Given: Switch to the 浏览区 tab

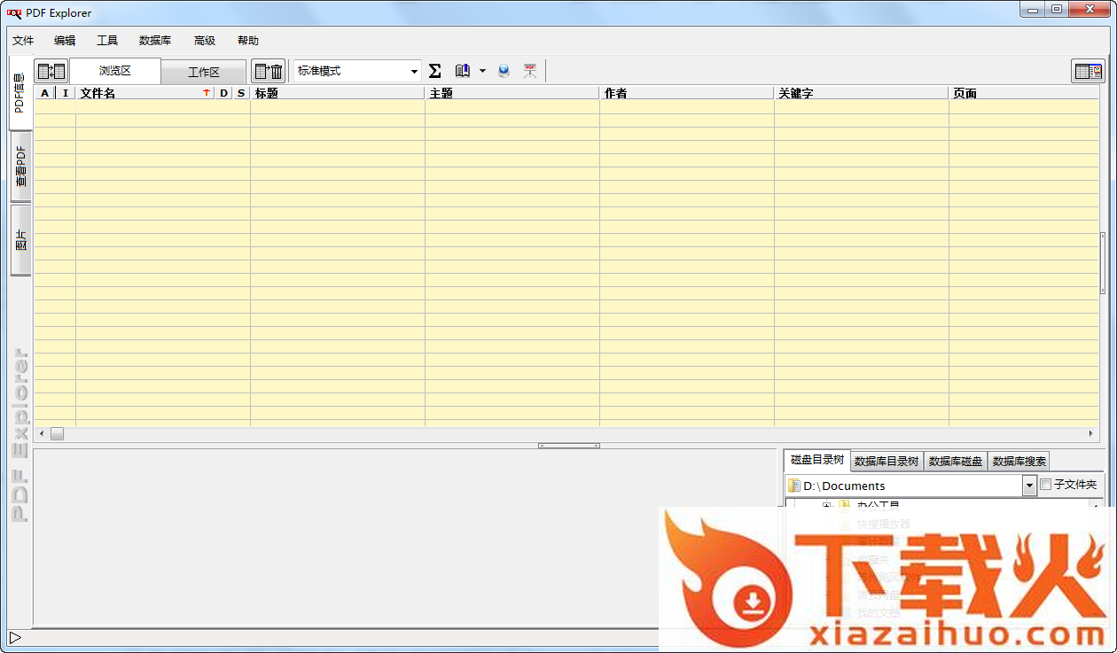Looking at the screenshot, I should pos(115,71).
